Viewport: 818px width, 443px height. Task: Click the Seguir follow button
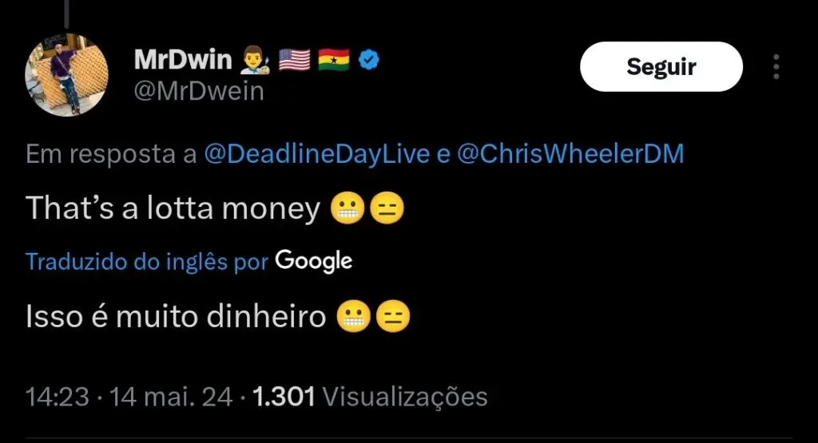tap(661, 67)
